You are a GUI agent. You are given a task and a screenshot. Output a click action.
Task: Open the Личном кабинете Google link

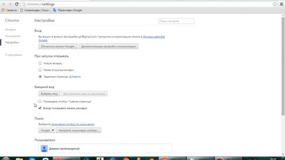(x=154, y=36)
